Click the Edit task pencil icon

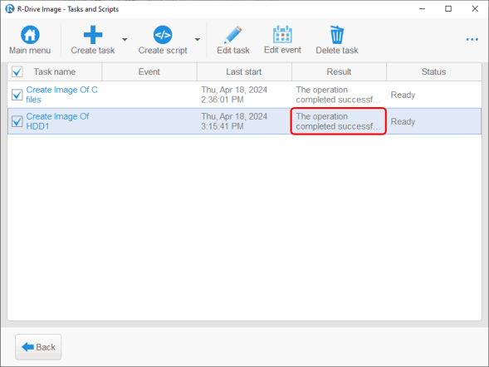233,35
